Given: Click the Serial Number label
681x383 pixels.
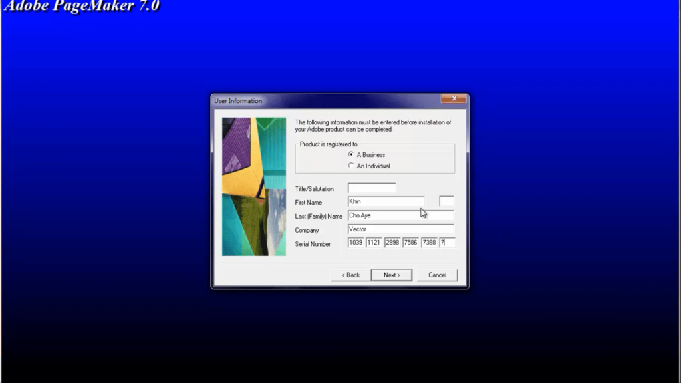Looking at the screenshot, I should point(313,244).
